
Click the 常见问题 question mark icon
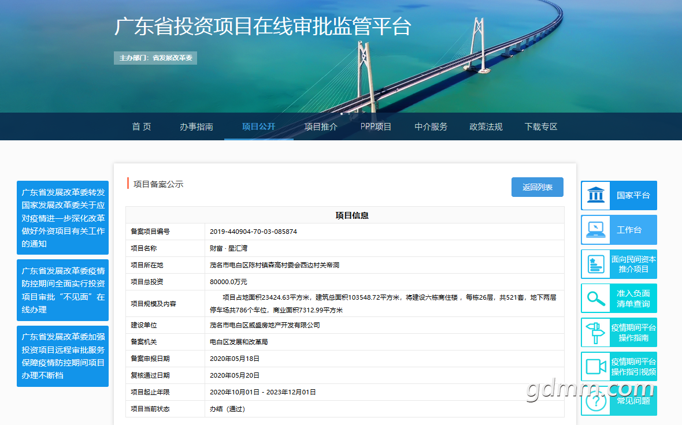click(x=595, y=401)
